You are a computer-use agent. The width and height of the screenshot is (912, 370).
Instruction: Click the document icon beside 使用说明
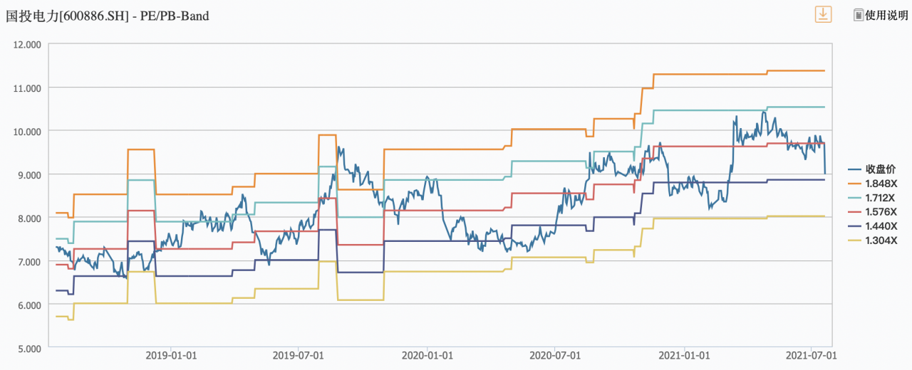[859, 15]
